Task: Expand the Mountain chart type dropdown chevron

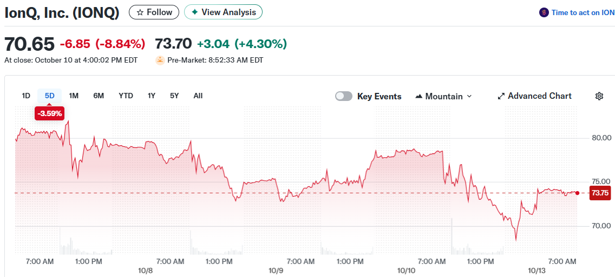Action: click(x=469, y=96)
